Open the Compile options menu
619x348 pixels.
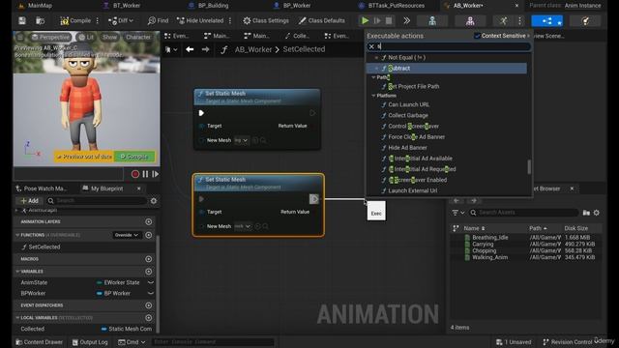pyautogui.click(x=98, y=20)
